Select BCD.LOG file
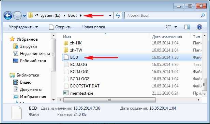Viewport: 210px width, 124px height. click(78, 65)
